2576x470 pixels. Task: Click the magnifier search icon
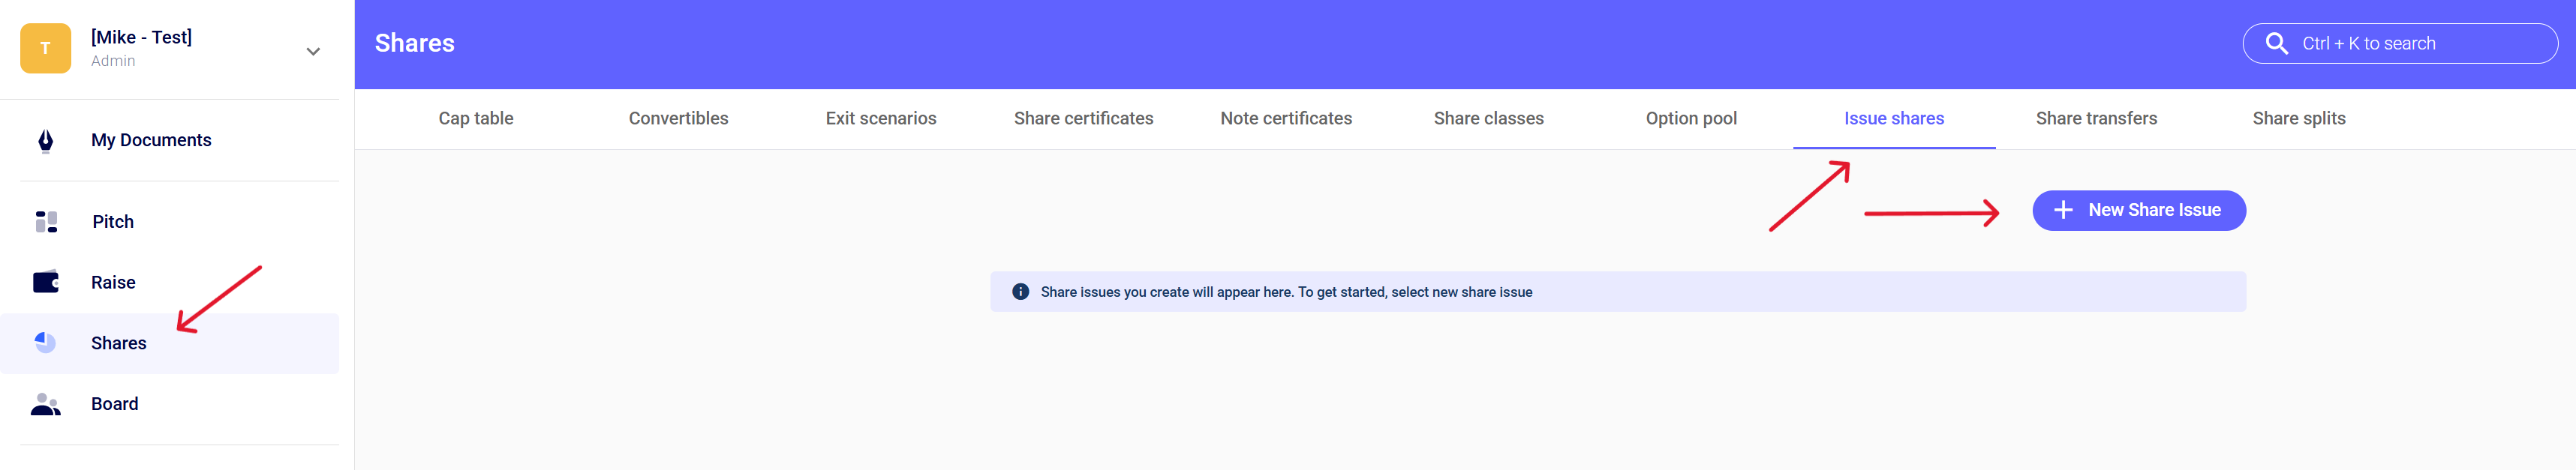pyautogui.click(x=2276, y=44)
